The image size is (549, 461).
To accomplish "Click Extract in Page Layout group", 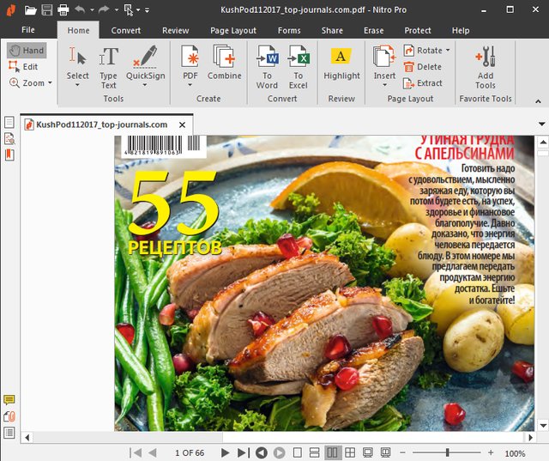I will click(x=423, y=83).
